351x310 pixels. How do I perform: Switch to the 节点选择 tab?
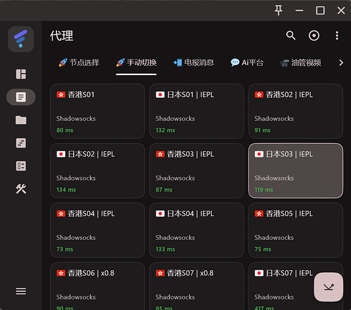pyautogui.click(x=79, y=63)
